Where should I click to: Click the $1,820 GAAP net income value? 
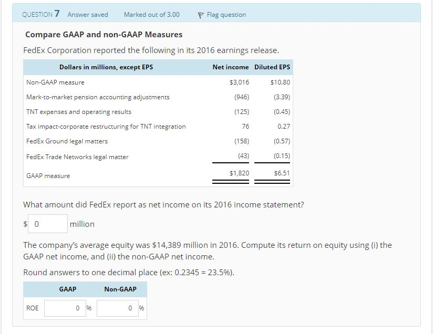(x=239, y=173)
